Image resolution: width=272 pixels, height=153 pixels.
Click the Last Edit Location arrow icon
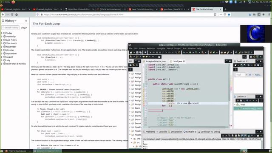[144, 57]
